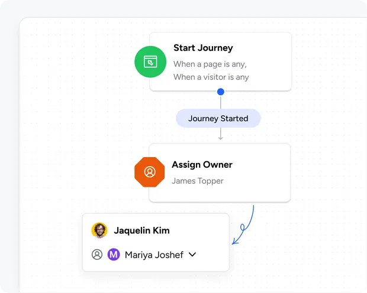Click Jaquelin Kim's avatar photo
This screenshot has width=367, height=293.
(x=99, y=230)
